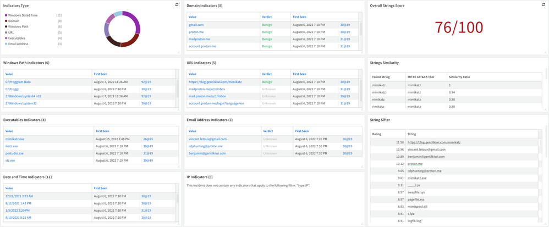Click resize handle of Windows Path Indicators panel
This screenshot has width=549, height=227.
(x=178, y=109)
